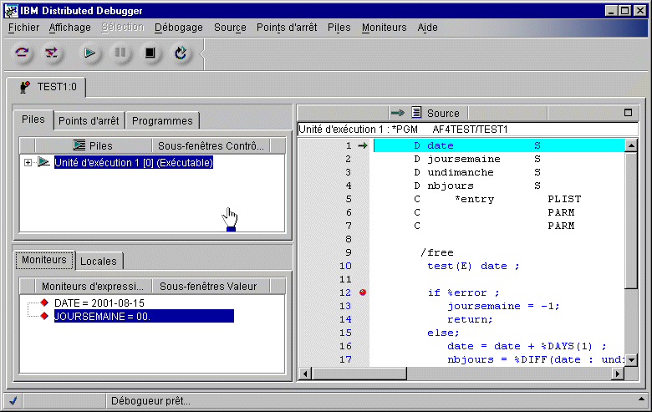Select the Points d'arrêt panel tab

coord(88,120)
